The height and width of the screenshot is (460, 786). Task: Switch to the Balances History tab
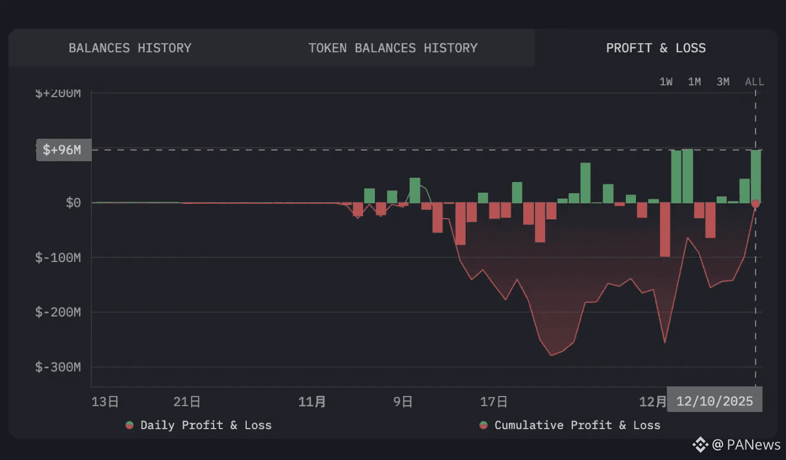click(x=130, y=48)
